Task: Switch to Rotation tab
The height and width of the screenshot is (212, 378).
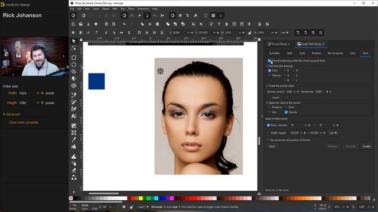Action: pos(317,54)
